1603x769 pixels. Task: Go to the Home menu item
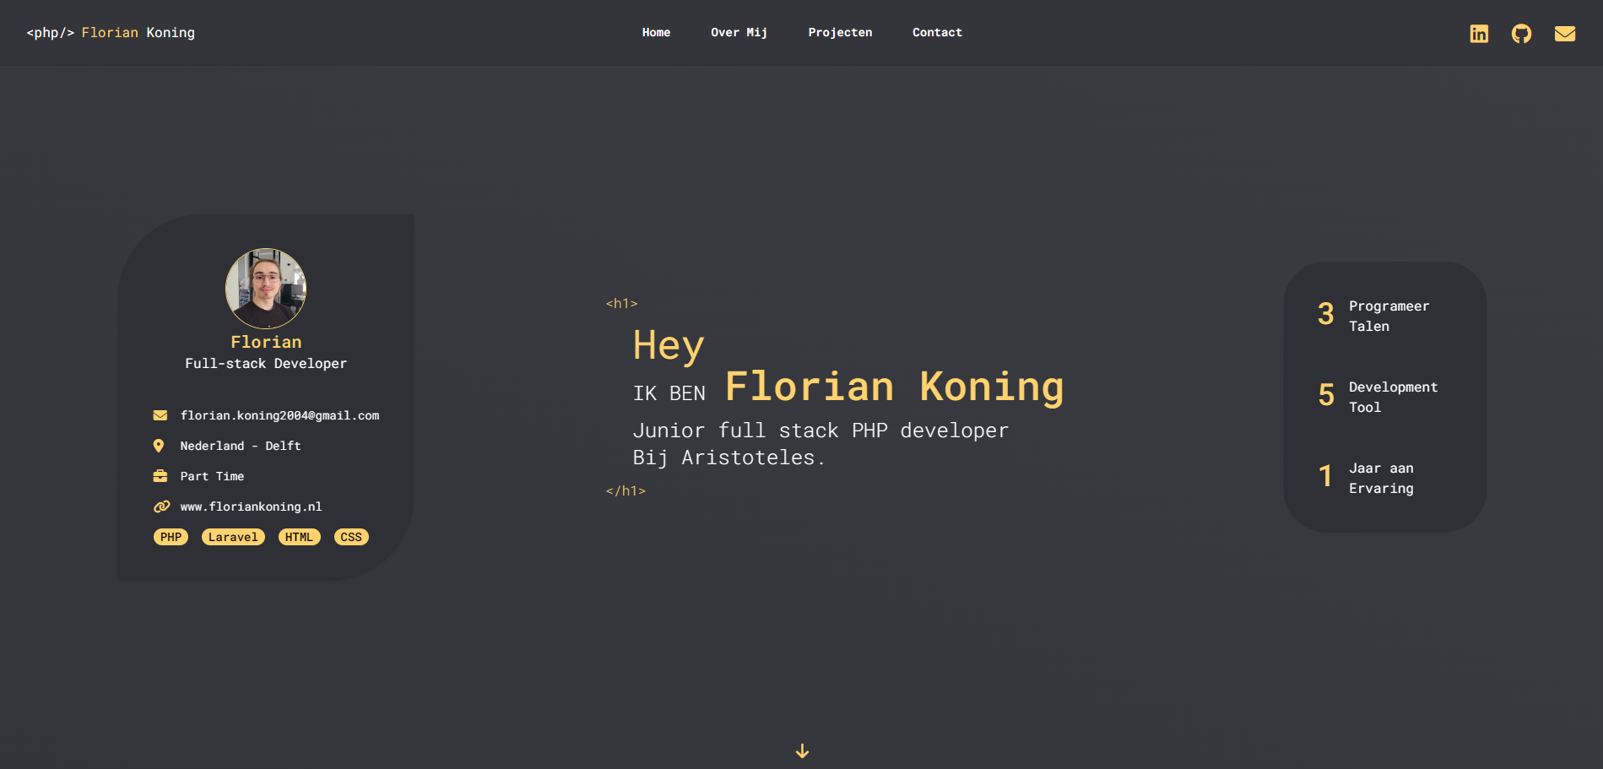point(656,33)
